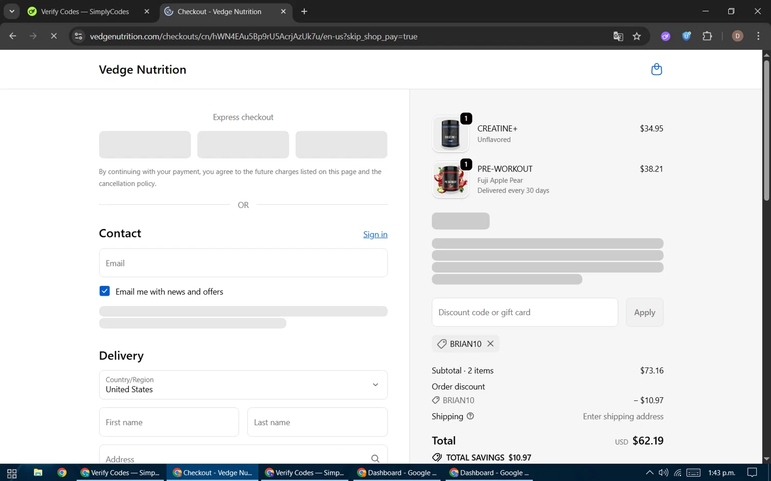This screenshot has height=481, width=771.
Task: Open the notification center icon
Action: point(752,473)
